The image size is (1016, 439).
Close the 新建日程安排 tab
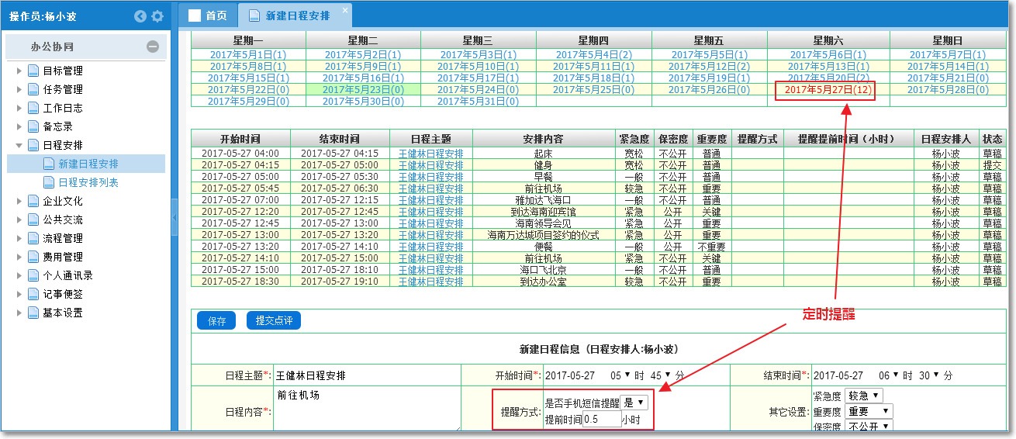pos(345,12)
